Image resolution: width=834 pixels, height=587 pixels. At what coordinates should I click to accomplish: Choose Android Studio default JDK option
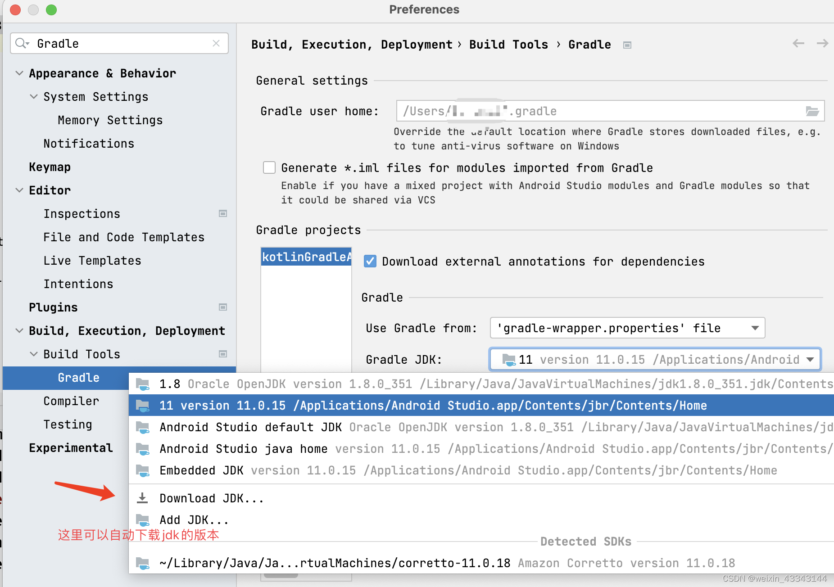coord(481,427)
